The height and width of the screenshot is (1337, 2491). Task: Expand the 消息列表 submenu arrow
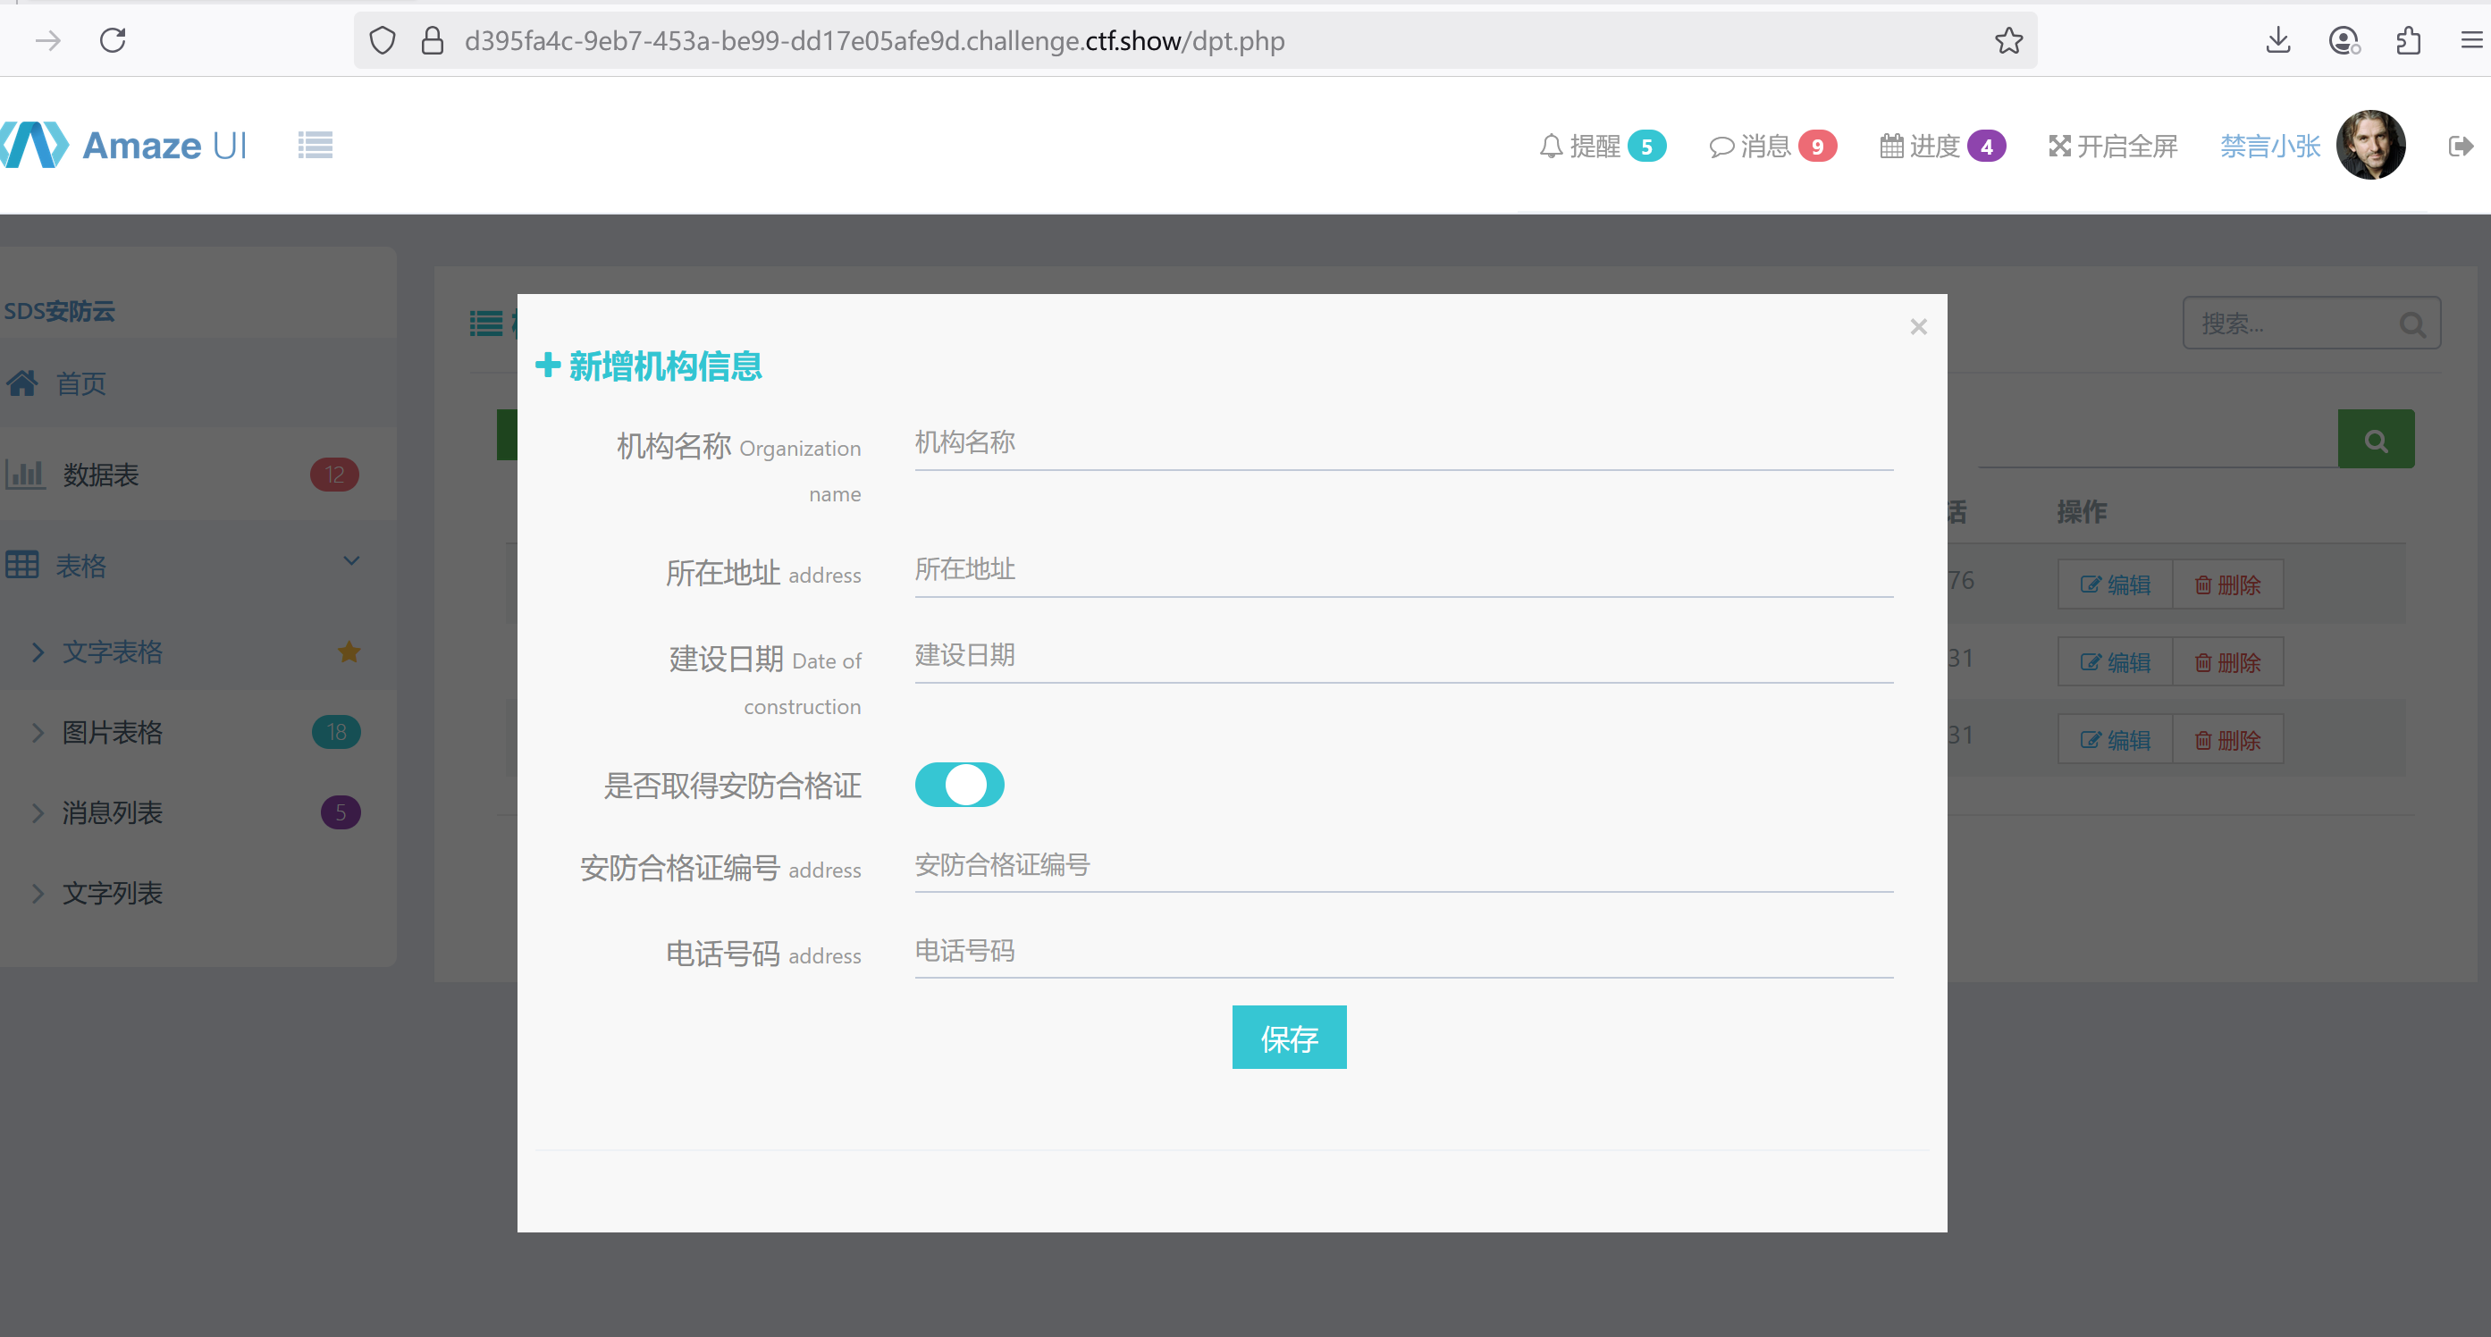37,812
